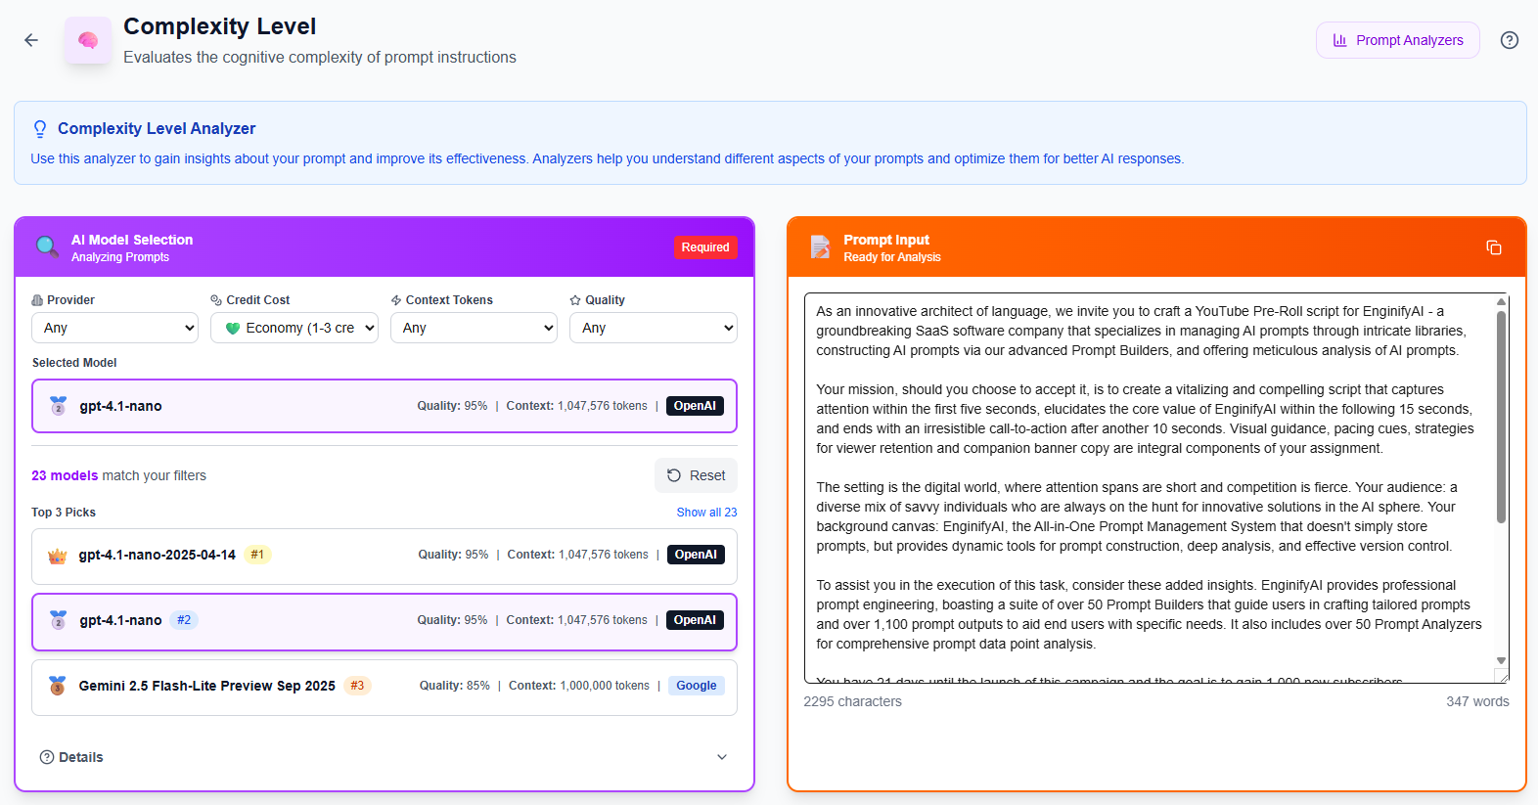Click the 'Complexity Level' page title
This screenshot has width=1538, height=805.
(219, 26)
